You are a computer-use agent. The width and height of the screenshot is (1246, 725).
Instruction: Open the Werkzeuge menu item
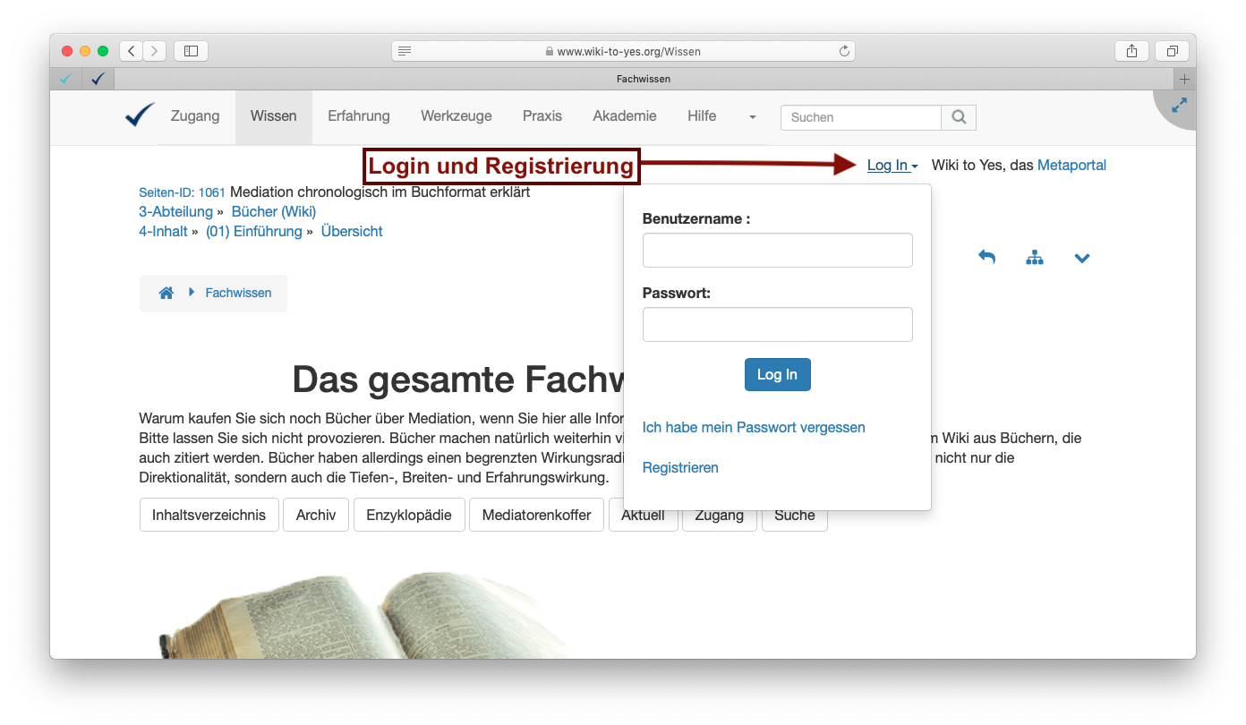456,116
